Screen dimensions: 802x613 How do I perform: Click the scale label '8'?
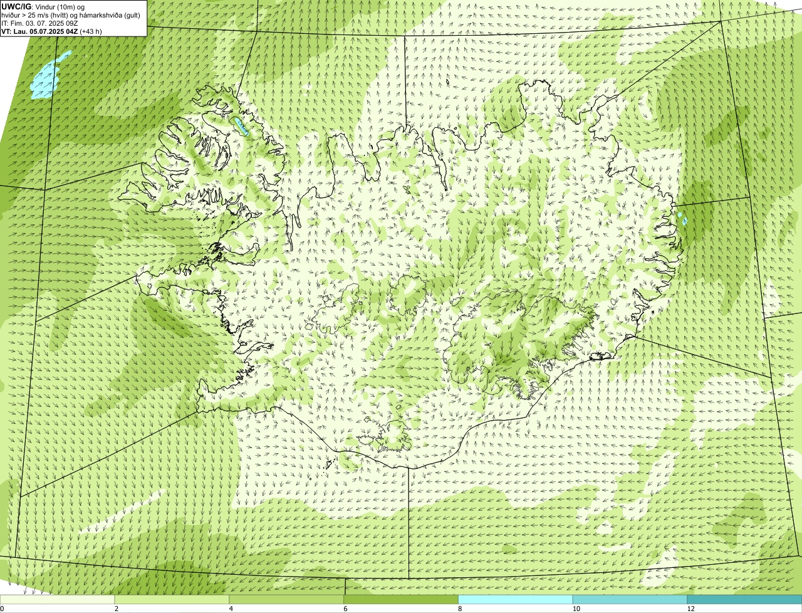[x=460, y=609]
